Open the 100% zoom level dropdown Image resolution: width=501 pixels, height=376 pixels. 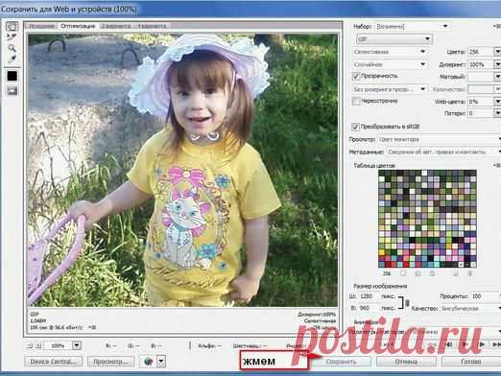click(x=77, y=345)
